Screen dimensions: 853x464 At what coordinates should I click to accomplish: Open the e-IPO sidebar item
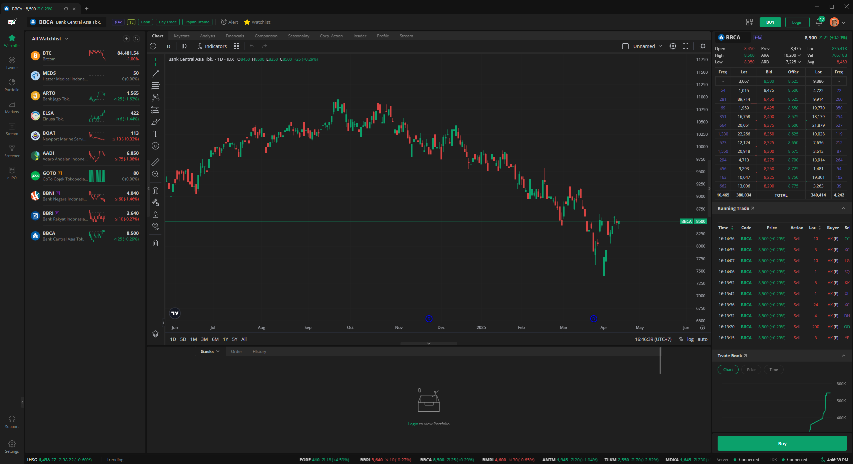tap(12, 173)
